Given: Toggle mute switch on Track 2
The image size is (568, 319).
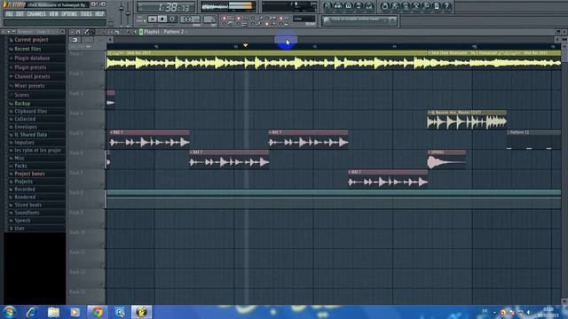Looking at the screenshot, I should [103, 86].
